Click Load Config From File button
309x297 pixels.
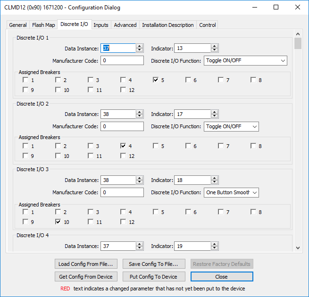[x=85, y=264]
